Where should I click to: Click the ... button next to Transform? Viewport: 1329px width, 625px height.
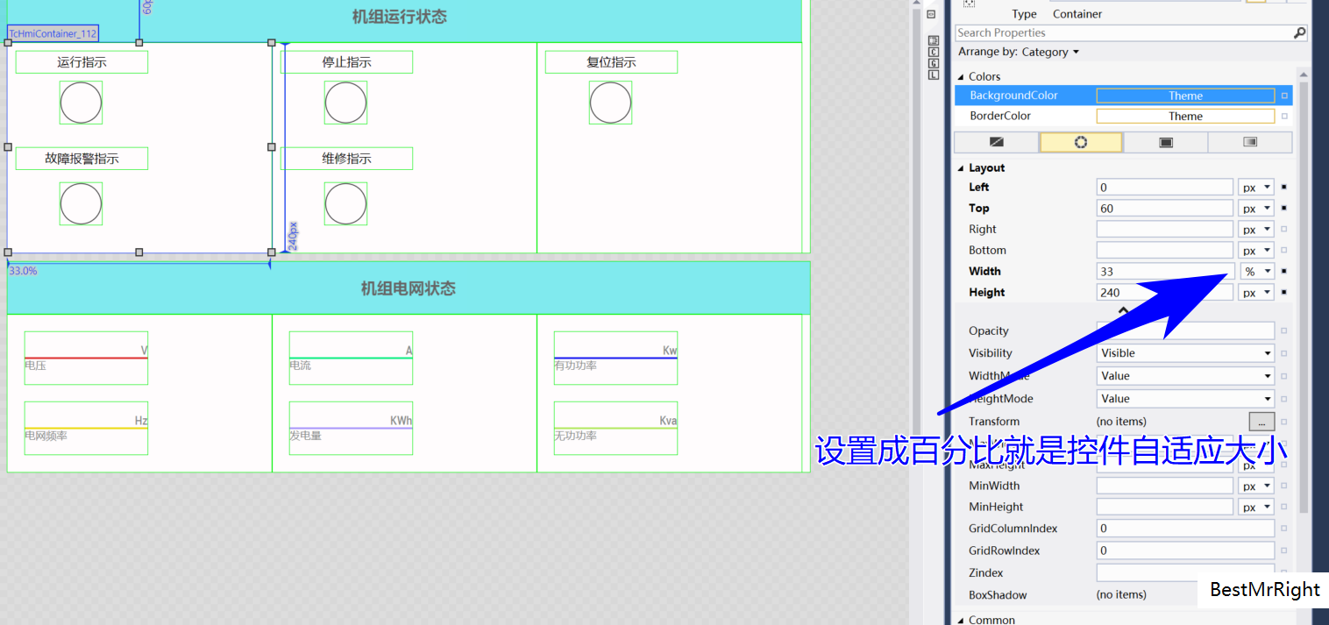1261,421
